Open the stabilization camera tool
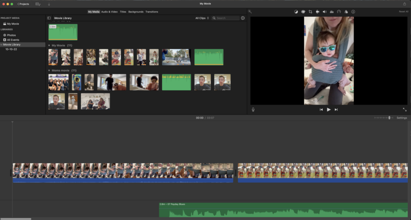 pyautogui.click(x=317, y=12)
